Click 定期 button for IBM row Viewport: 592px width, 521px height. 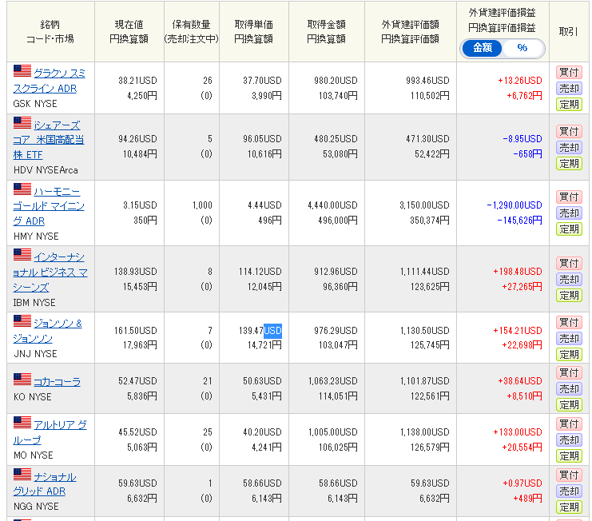click(x=569, y=295)
